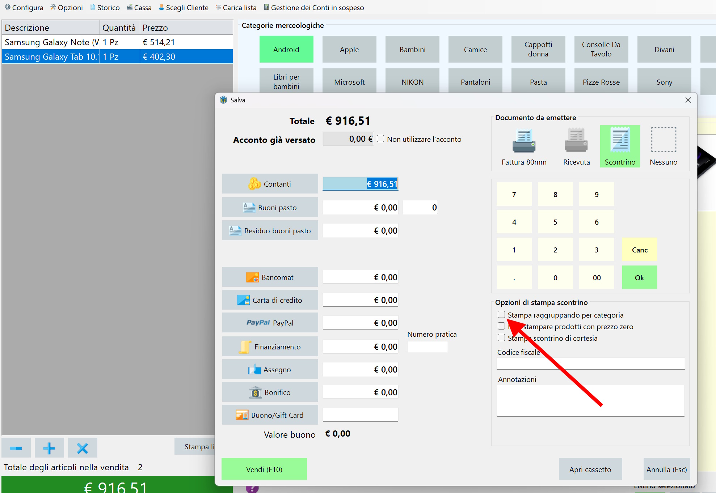716x493 pixels.
Task: Enable Stampa scontrino di cortesia checkbox
Action: [501, 338]
